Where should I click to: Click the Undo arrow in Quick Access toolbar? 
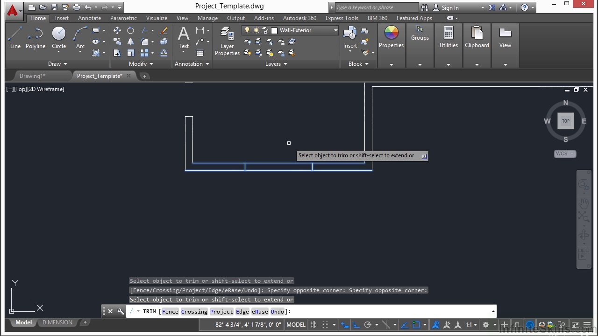87,7
